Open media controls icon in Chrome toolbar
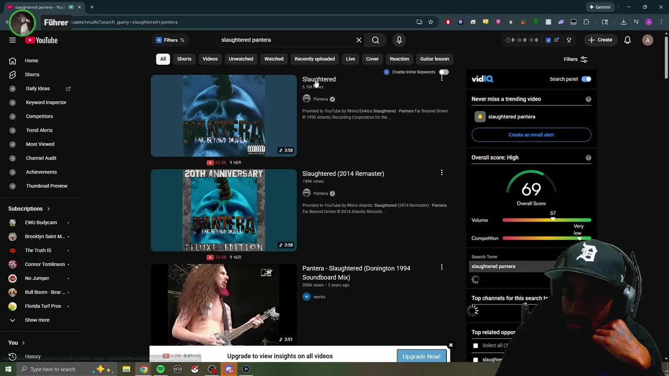This screenshot has width=669, height=376. pyautogui.click(x=636, y=22)
